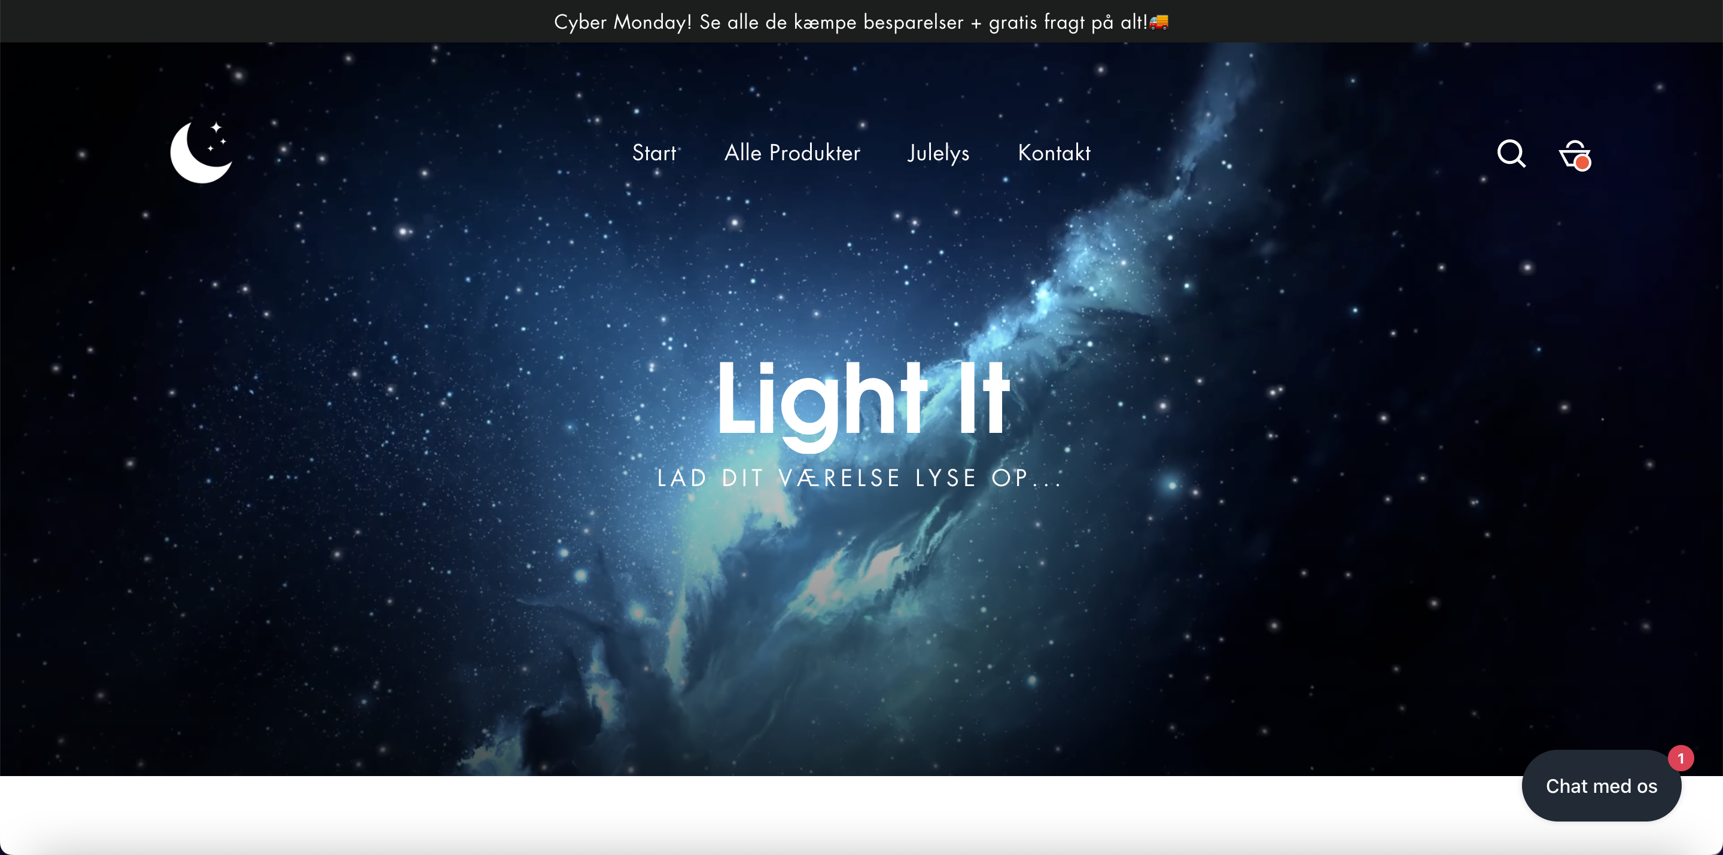Open the search magnifier icon
The image size is (1723, 855).
pyautogui.click(x=1511, y=153)
